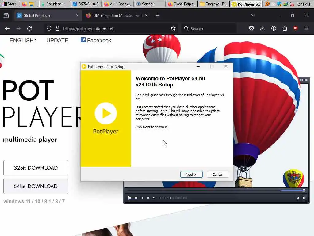Cancel the PotPlayer setup wizard
This screenshot has width=314, height=236.
point(217,175)
